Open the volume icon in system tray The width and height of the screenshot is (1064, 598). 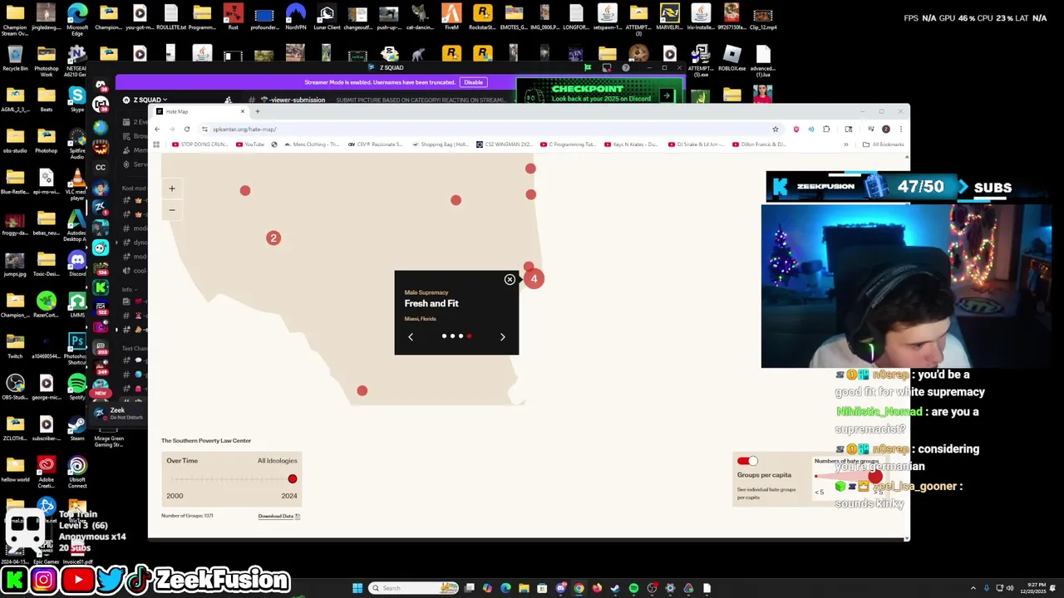[1010, 588]
